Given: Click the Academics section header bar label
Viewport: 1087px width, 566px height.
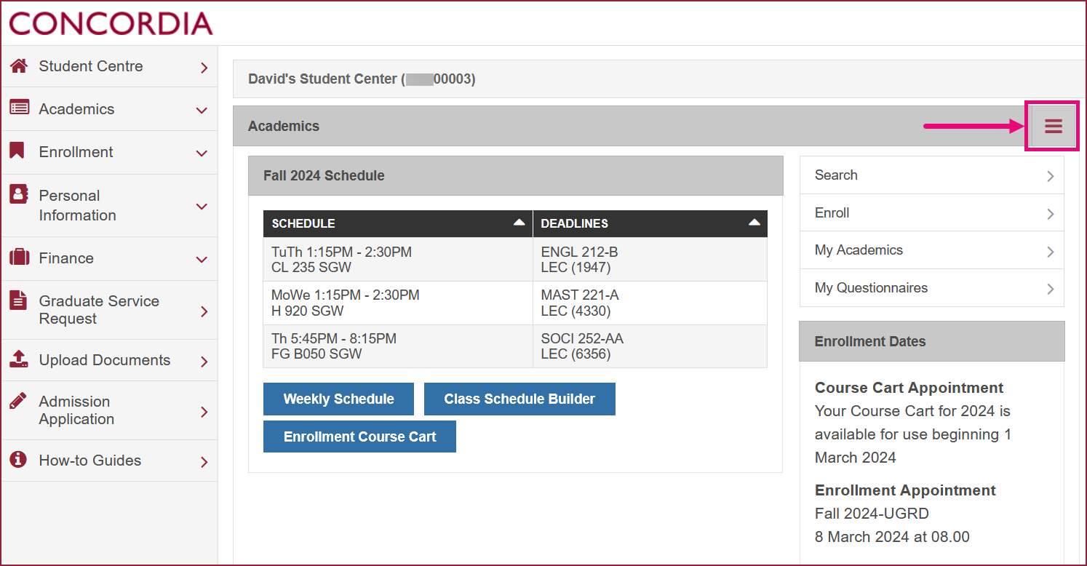Looking at the screenshot, I should click(284, 126).
